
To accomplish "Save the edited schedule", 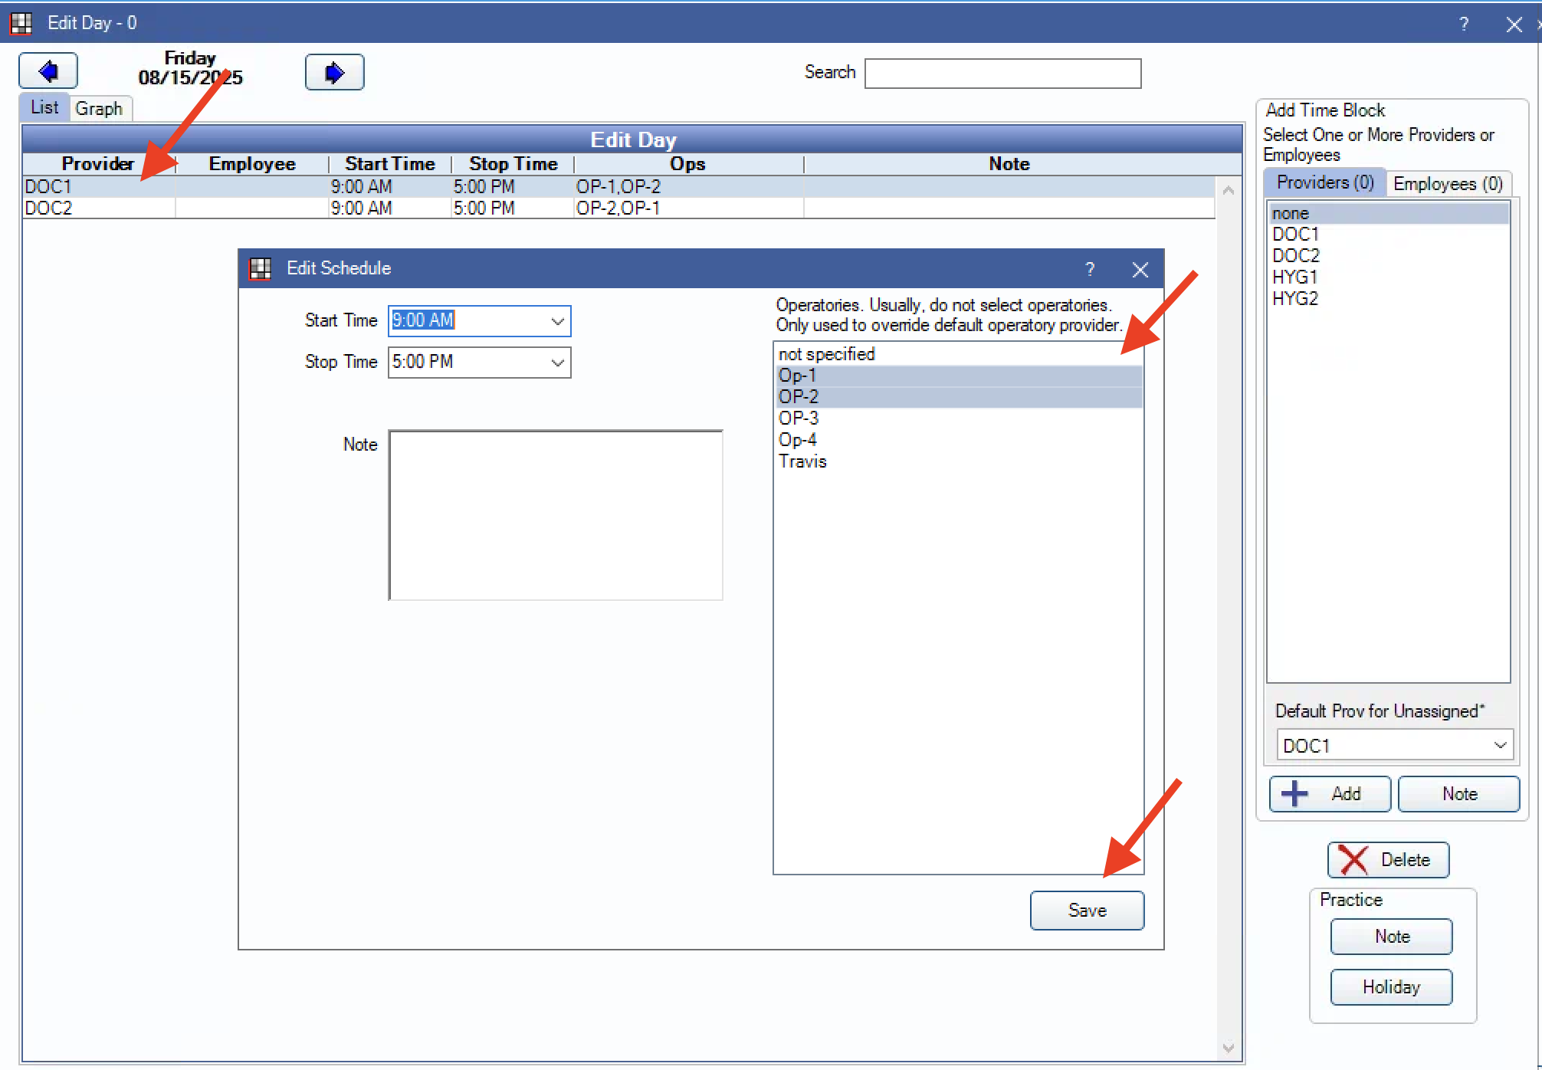I will 1087,911.
